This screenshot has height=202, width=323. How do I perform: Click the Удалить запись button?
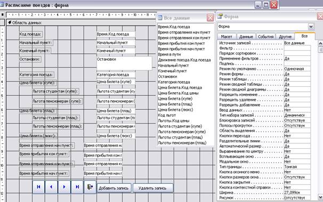[x=152, y=188]
